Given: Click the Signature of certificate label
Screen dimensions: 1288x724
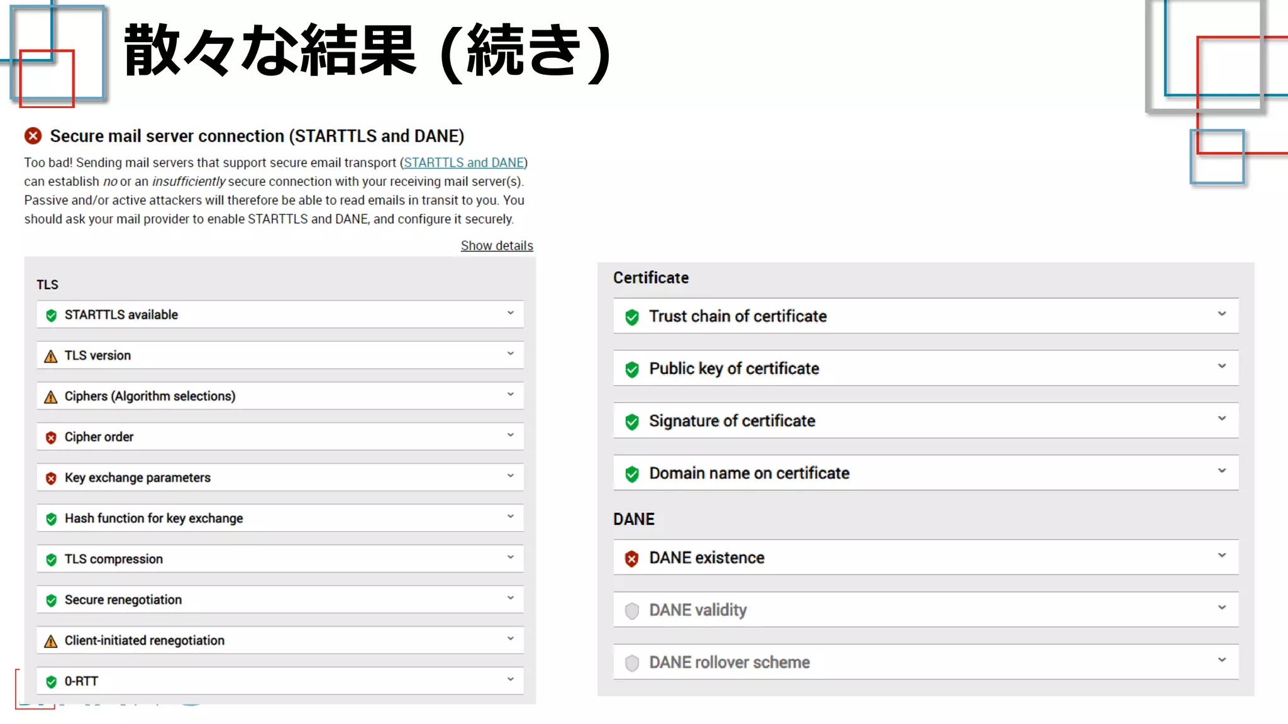Looking at the screenshot, I should tap(732, 421).
